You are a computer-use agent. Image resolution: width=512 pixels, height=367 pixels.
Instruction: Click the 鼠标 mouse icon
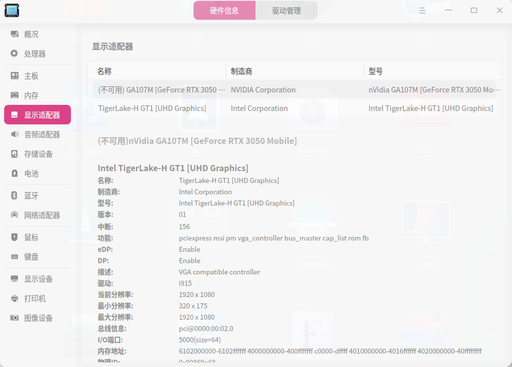point(14,237)
